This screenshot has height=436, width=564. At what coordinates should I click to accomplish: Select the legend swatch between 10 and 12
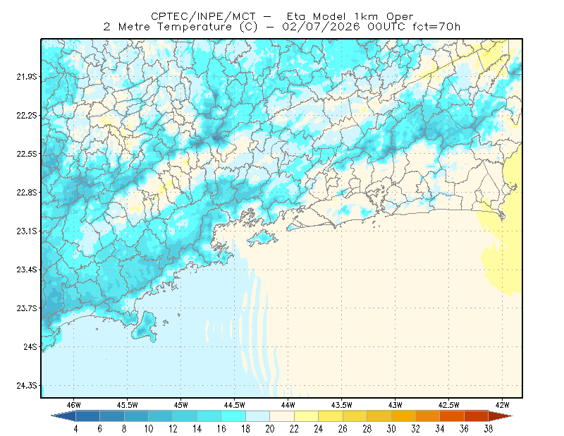click(x=161, y=416)
